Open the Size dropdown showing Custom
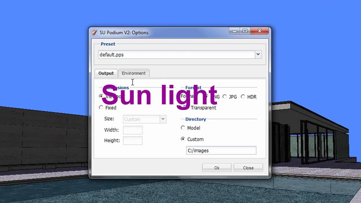The image size is (361, 203). 145,119
